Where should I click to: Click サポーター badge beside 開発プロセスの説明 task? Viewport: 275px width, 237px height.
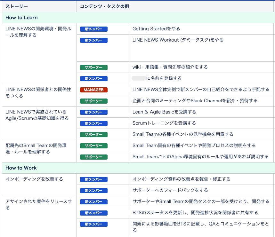(x=94, y=146)
